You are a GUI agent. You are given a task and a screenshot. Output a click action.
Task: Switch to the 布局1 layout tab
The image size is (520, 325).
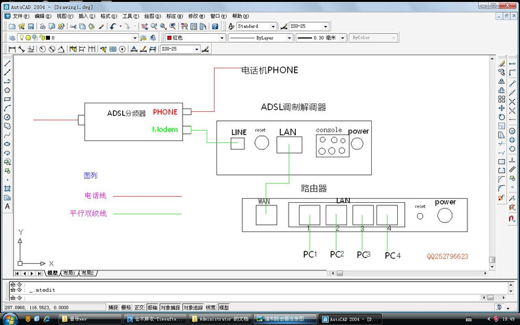(x=68, y=273)
